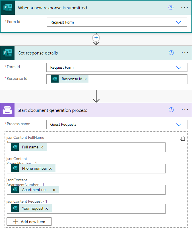Screen dimensions: 192x233
Task: Click the Forms icon on the trigger card
Action: (x=8, y=8)
